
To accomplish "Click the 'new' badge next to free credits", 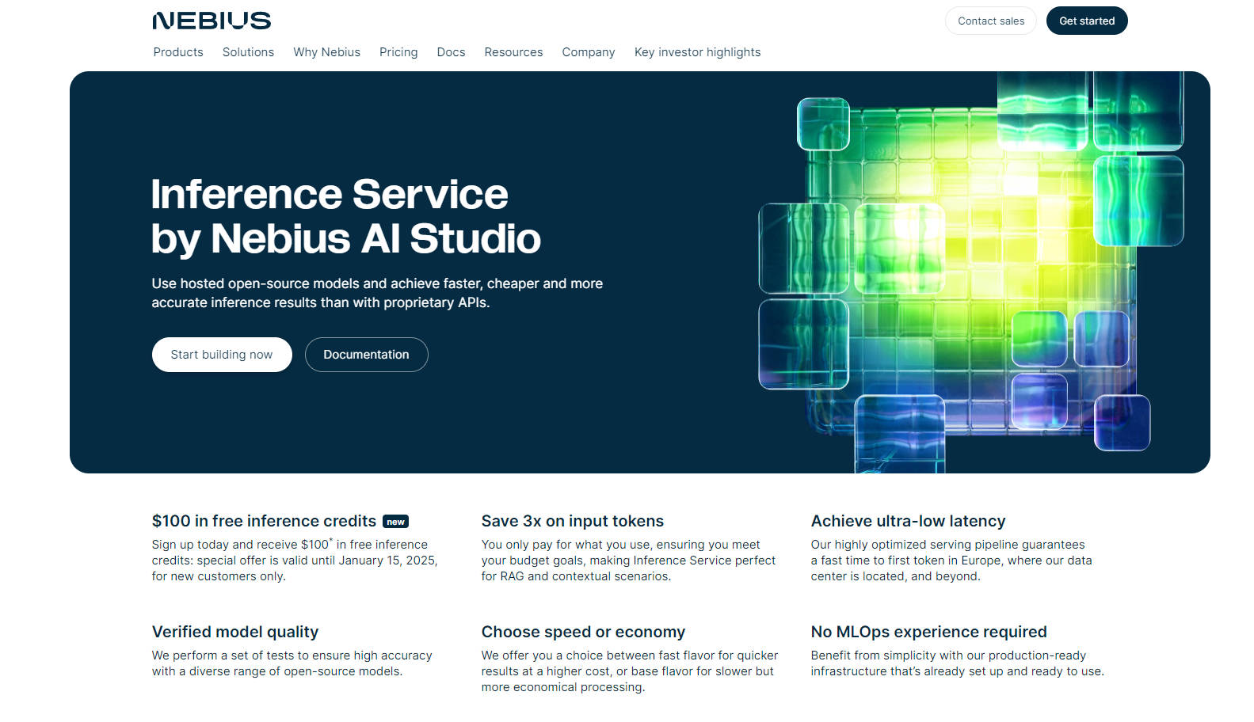I will pyautogui.click(x=395, y=522).
